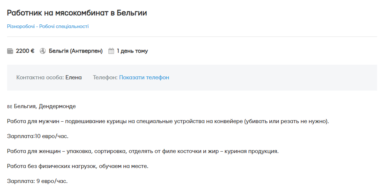Click the small BE country flag label
This screenshot has height=186, width=385.
coord(9,107)
